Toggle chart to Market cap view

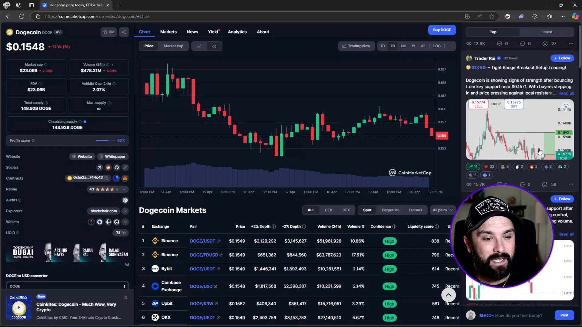pyautogui.click(x=173, y=46)
